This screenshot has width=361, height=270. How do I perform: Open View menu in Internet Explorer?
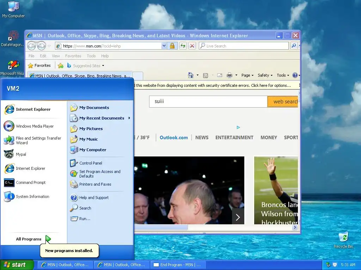(x=56, y=56)
